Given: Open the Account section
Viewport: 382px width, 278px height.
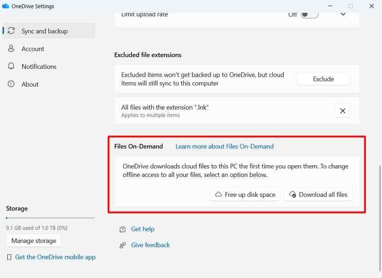Looking at the screenshot, I should point(48,49).
